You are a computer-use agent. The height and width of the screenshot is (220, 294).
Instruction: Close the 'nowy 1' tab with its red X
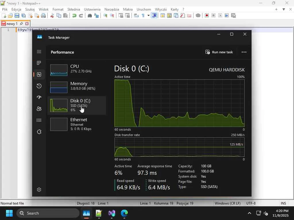27,24
